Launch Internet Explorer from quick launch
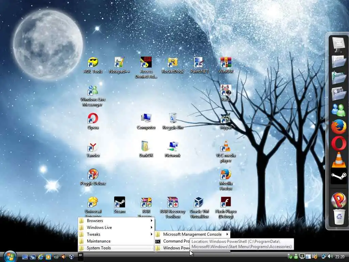The image size is (349, 262). [40, 257]
